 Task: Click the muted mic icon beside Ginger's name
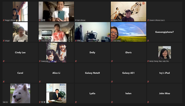(4, 41)
